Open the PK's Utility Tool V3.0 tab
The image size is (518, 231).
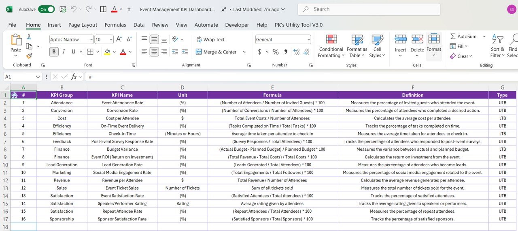(x=299, y=25)
